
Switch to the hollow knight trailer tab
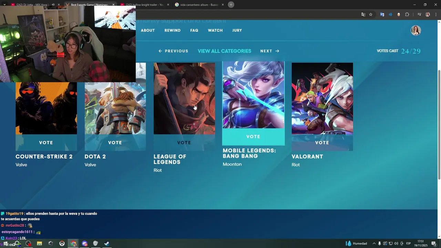click(145, 5)
